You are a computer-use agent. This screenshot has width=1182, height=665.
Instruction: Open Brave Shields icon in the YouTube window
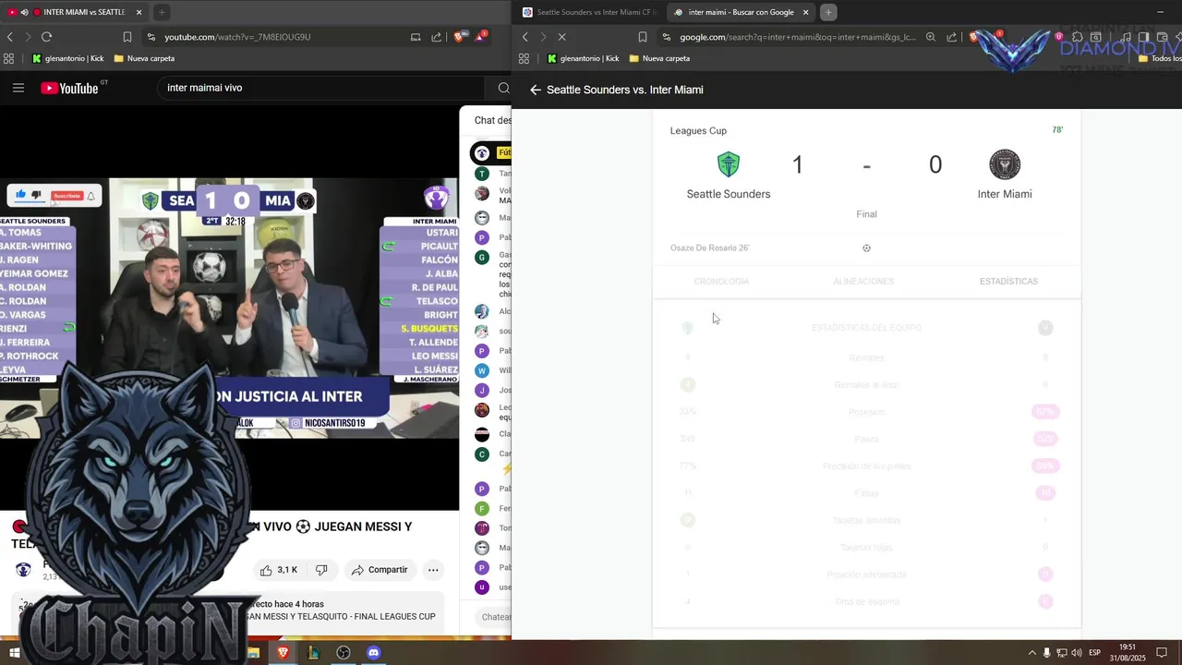click(459, 37)
